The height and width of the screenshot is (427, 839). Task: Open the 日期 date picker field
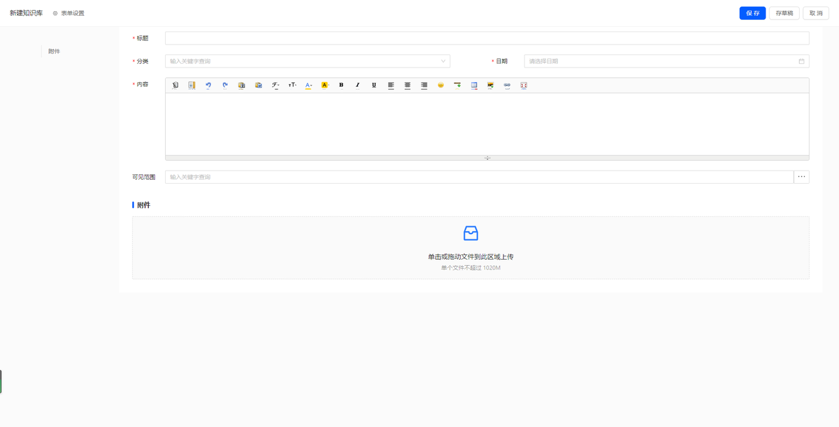tap(667, 61)
